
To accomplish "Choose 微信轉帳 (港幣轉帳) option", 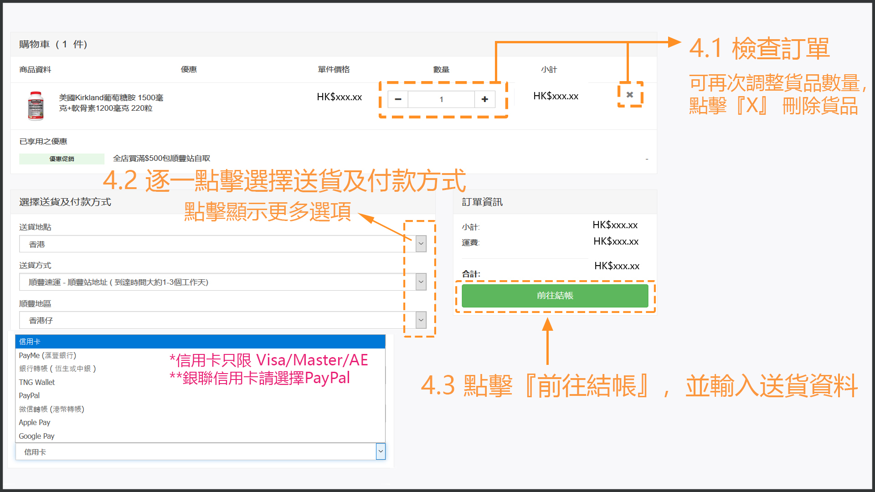I will point(51,409).
